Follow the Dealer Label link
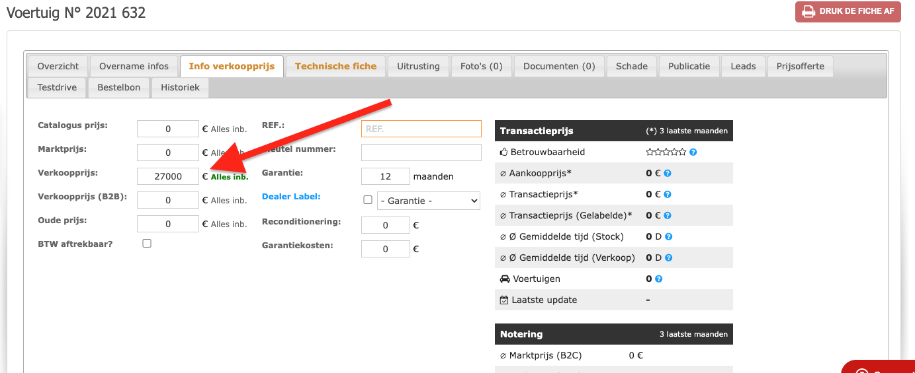 click(x=291, y=196)
